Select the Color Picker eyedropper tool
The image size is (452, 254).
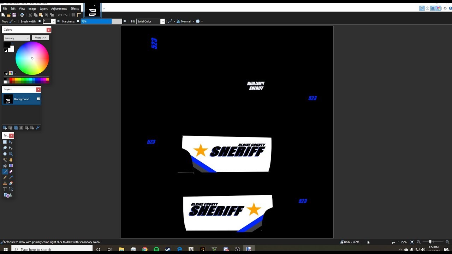click(11, 177)
